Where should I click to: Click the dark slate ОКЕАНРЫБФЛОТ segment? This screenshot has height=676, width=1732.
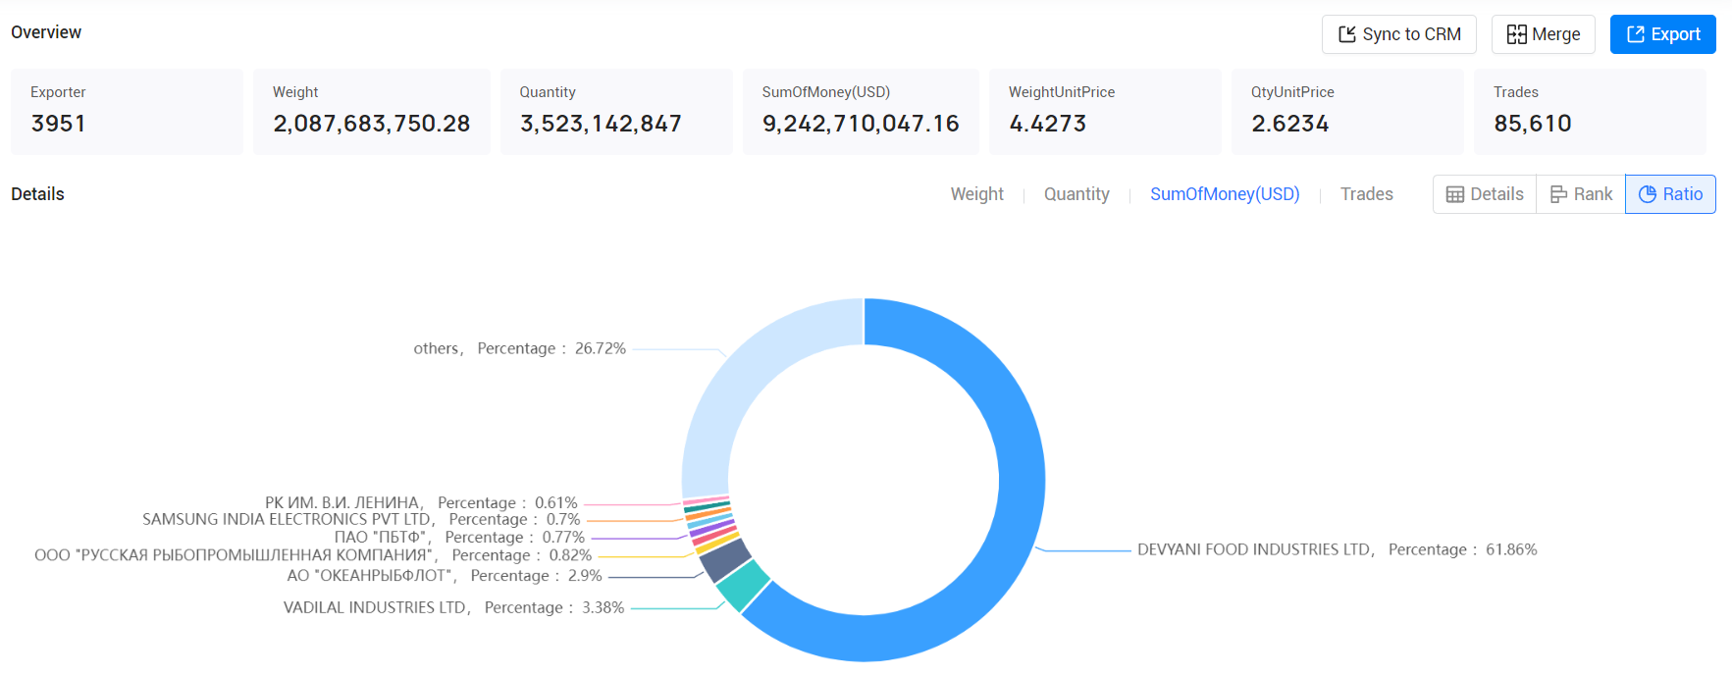724,560
